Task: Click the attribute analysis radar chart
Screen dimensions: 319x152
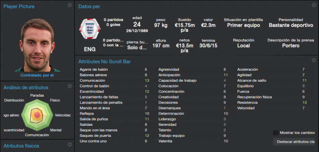Action: point(37,115)
